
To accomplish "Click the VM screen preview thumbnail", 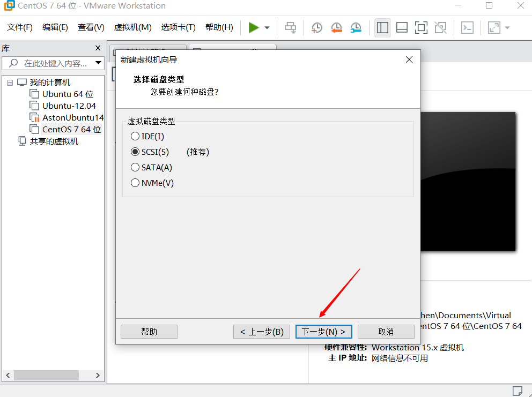I will 468,182.
